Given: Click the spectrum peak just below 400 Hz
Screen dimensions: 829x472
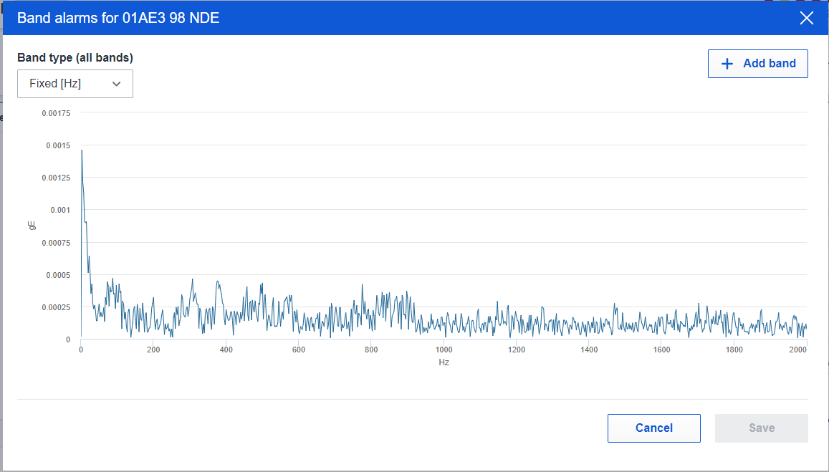Looking at the screenshot, I should coord(217,281).
